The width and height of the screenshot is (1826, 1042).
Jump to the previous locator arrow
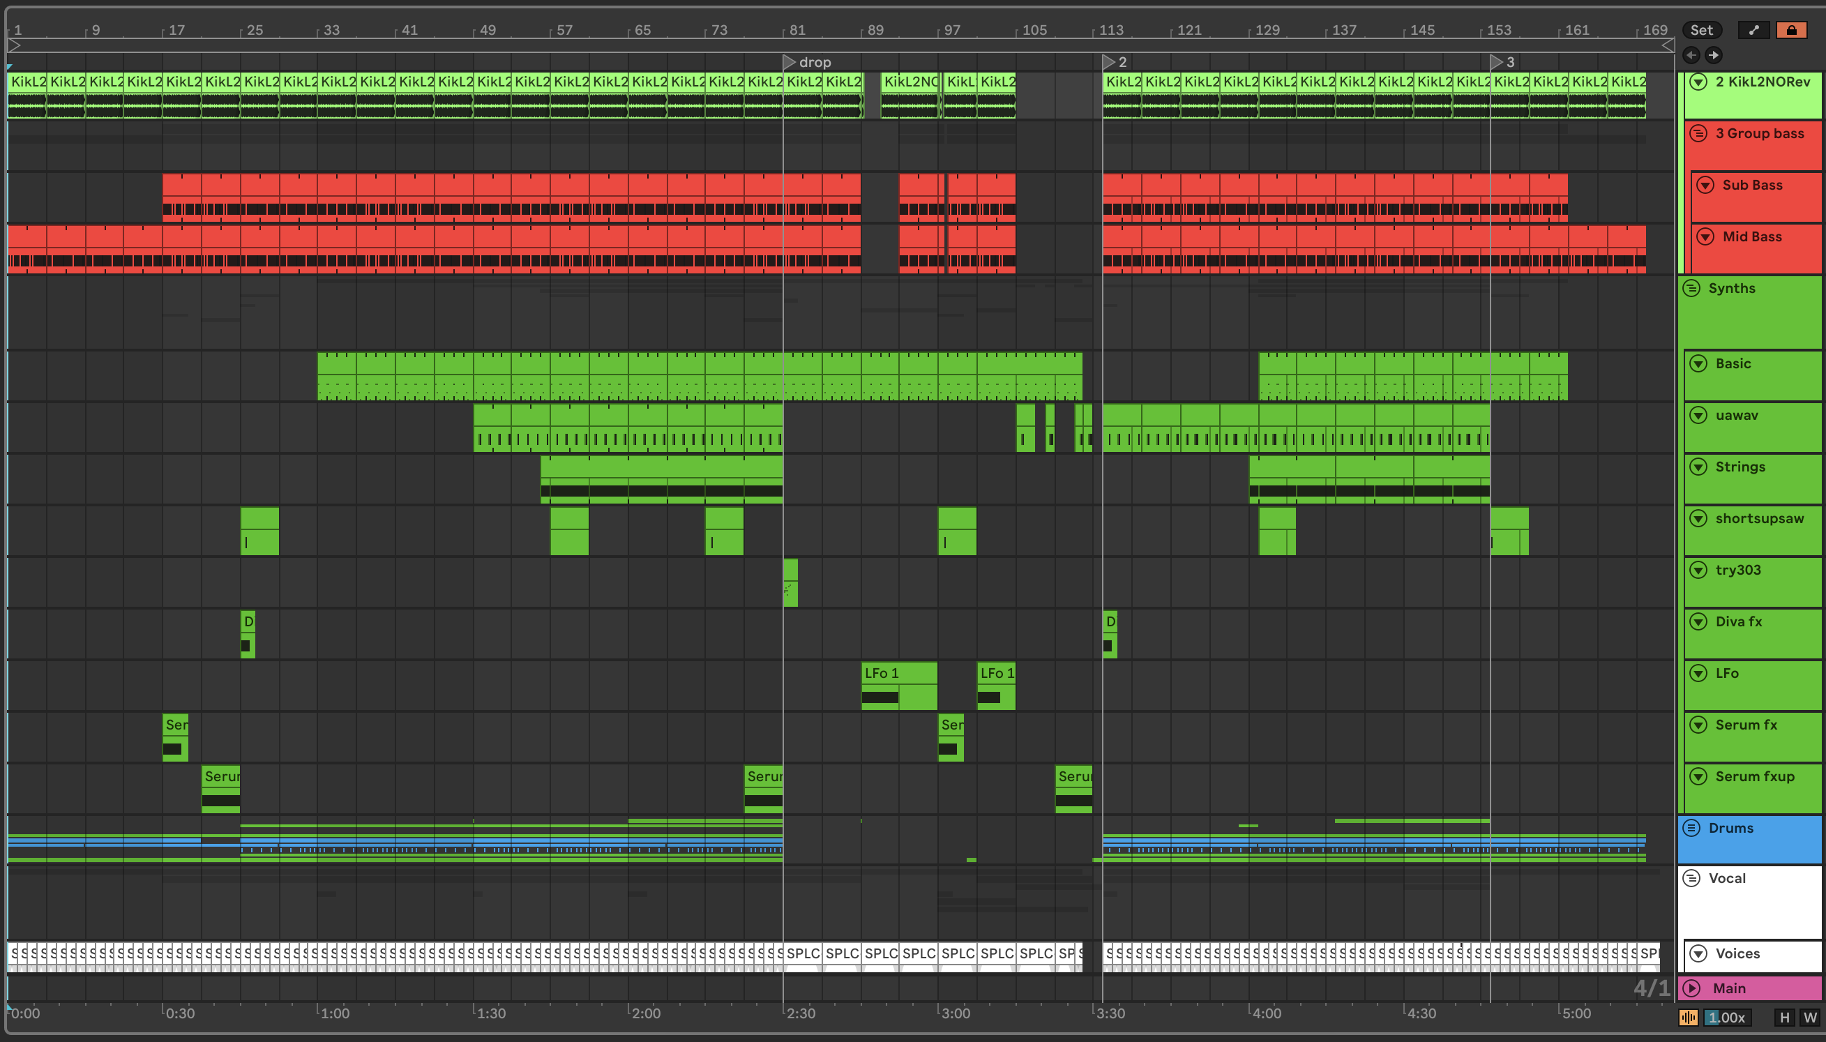1691,55
